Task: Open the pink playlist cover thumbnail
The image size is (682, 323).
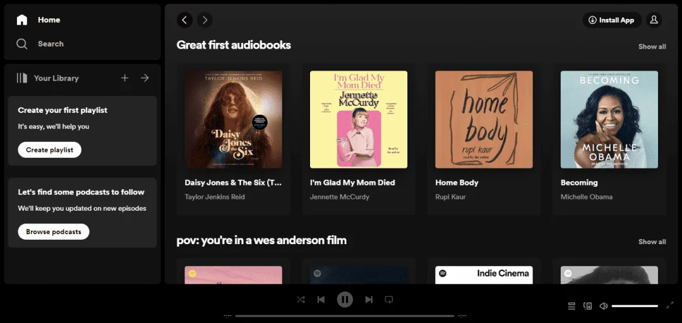Action: point(234,275)
